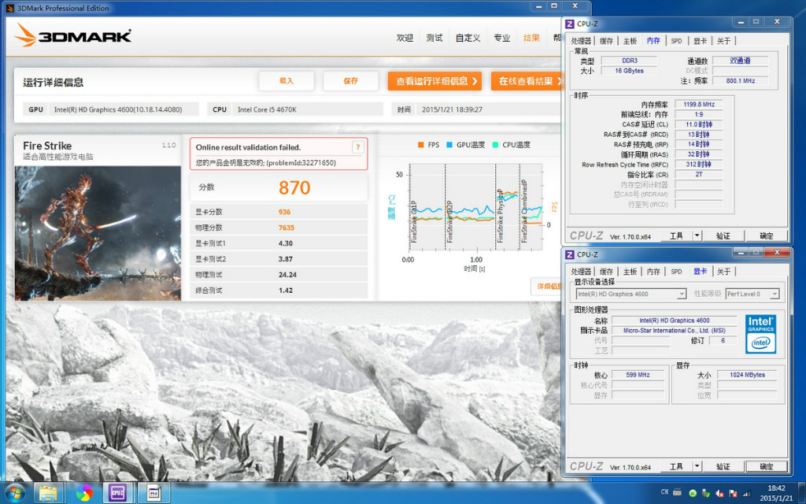806x504 pixels.
Task: Switch to SPD tab in upper CPU-Z
Action: tap(676, 41)
